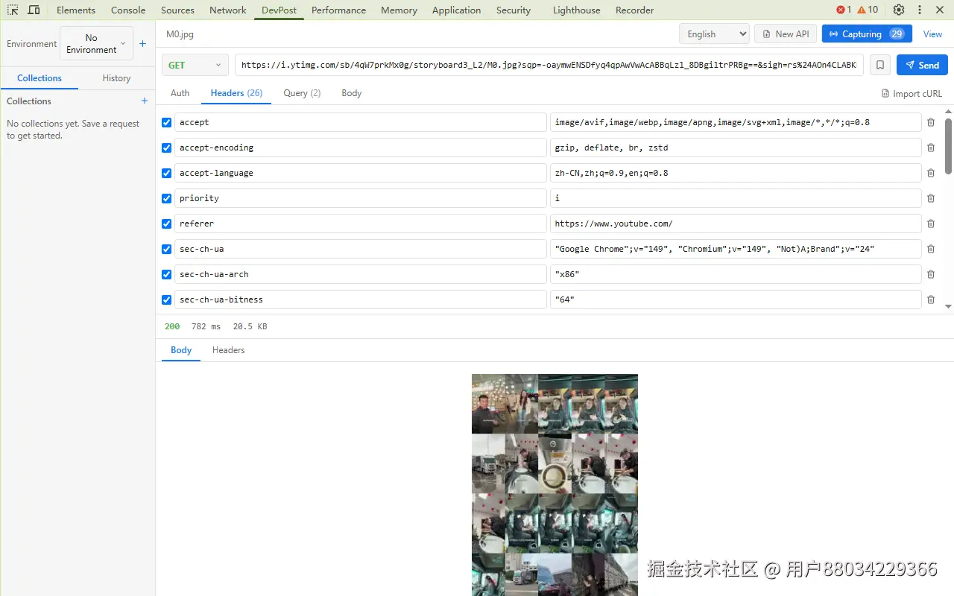Delete the accept-language header row
The image size is (954, 596).
[x=931, y=173]
